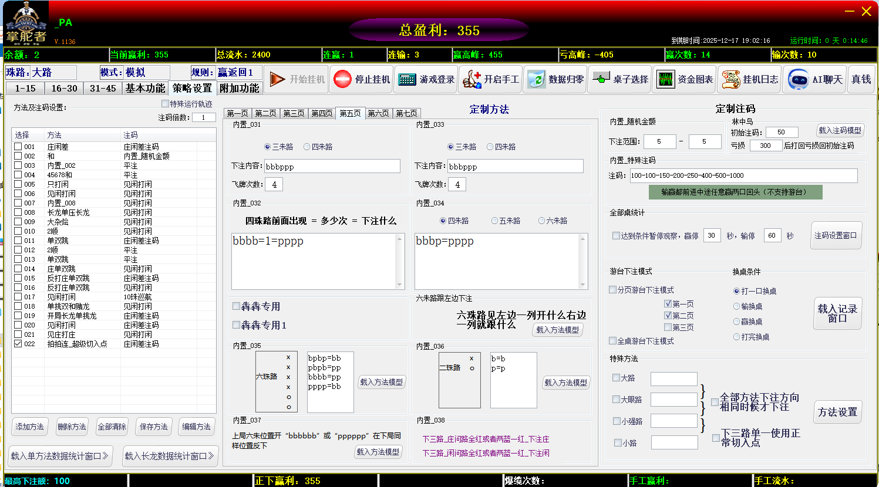The width and height of the screenshot is (879, 487).
Task: Open the 资金图表 chart icon
Action: (x=665, y=79)
